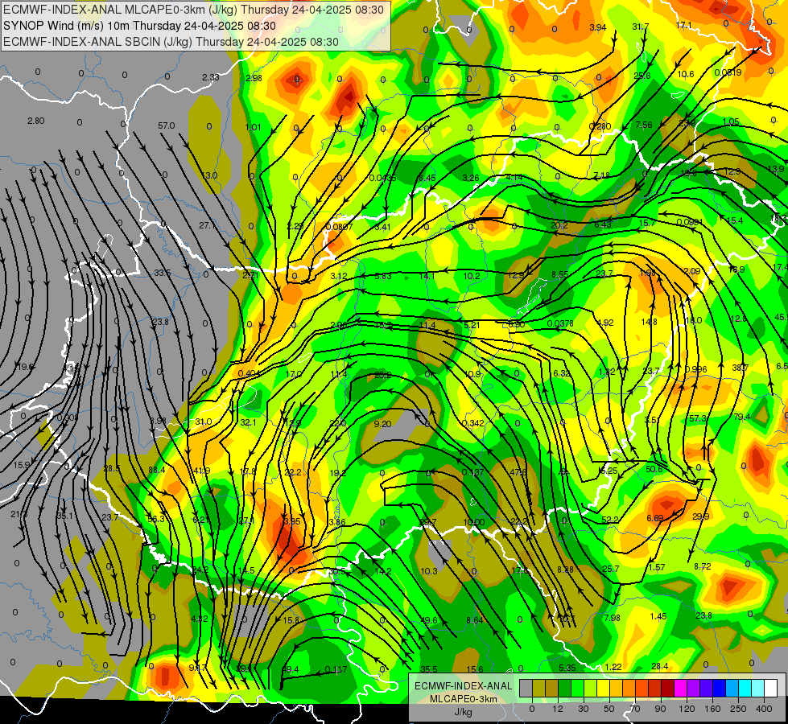Image resolution: width=788 pixels, height=724 pixels.
Task: Pick the pure yellow swatch in the legend
Action: point(604,688)
